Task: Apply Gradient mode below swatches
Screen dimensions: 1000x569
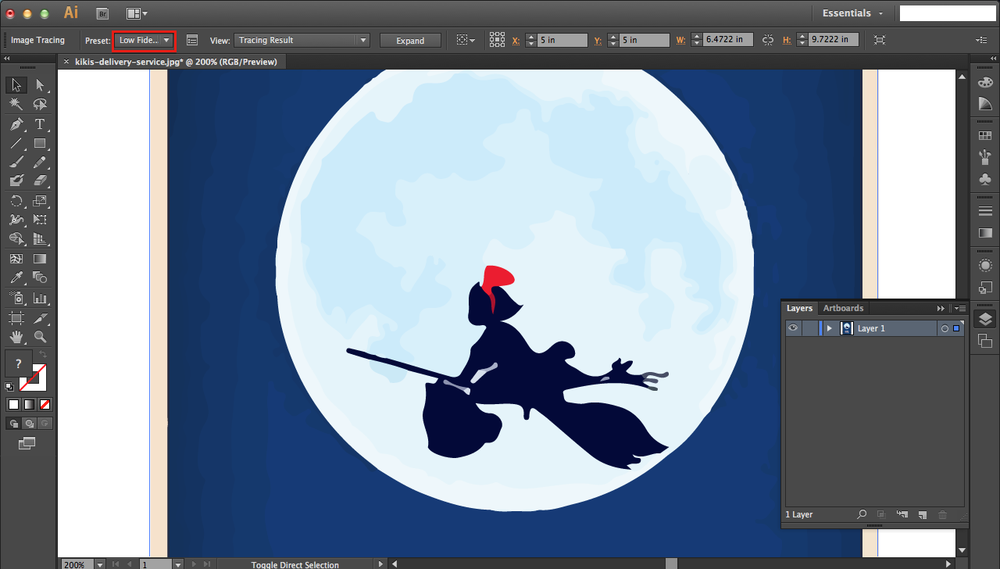Action: tap(29, 404)
